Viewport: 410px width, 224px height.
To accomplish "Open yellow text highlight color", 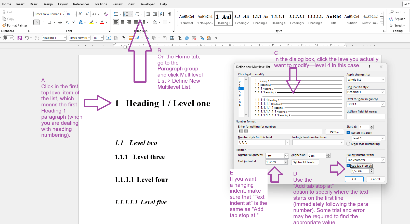I will pyautogui.click(x=92, y=22).
